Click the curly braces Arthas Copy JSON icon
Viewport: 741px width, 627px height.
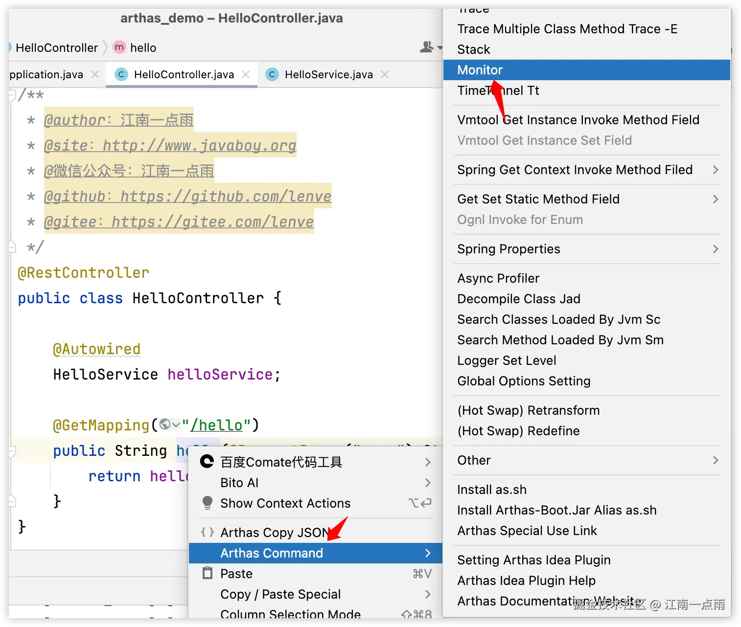pyautogui.click(x=207, y=532)
